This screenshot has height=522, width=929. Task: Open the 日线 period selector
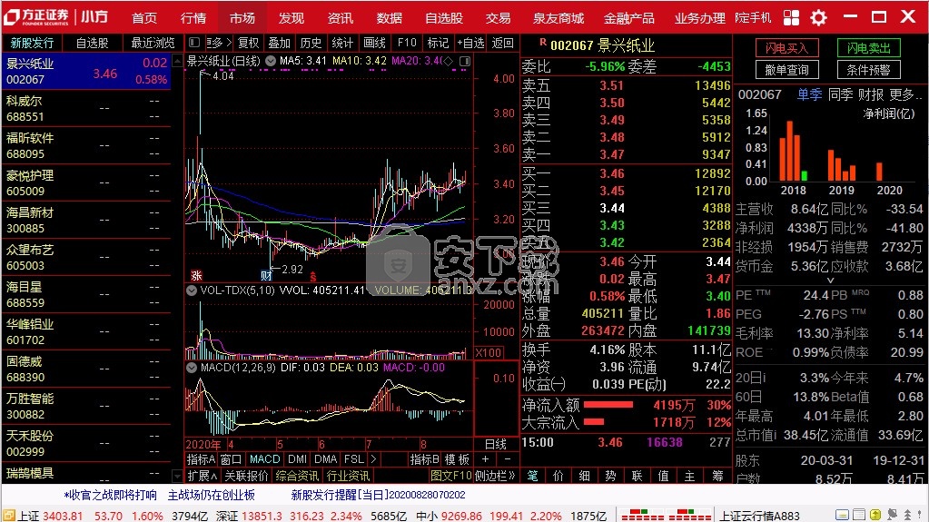coord(496,444)
